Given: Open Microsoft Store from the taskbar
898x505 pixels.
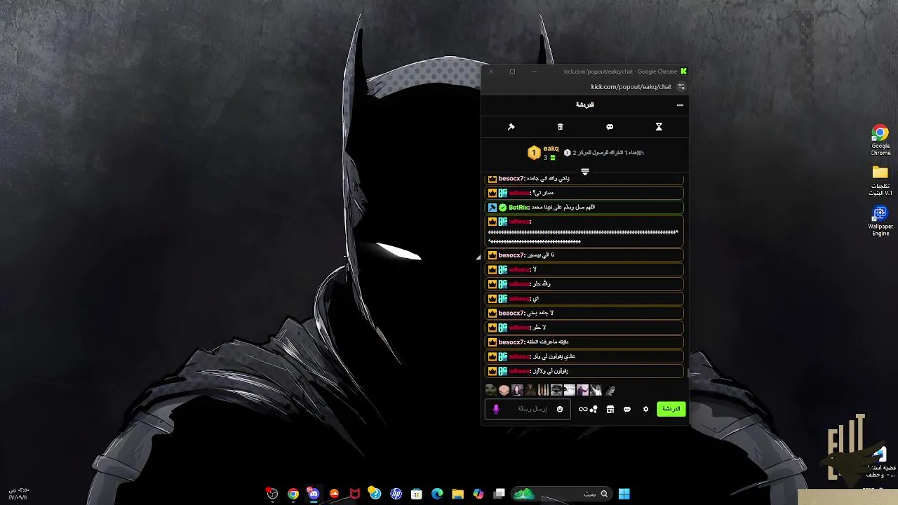Looking at the screenshot, I should click(417, 494).
